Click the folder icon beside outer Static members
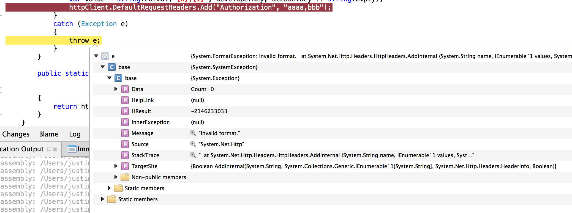The width and height of the screenshot is (572, 213). click(x=111, y=199)
